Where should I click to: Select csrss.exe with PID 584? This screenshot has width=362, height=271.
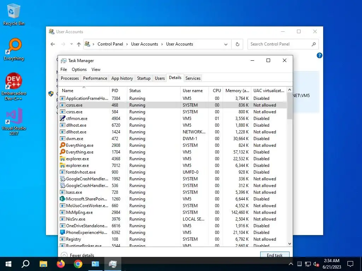(173, 112)
